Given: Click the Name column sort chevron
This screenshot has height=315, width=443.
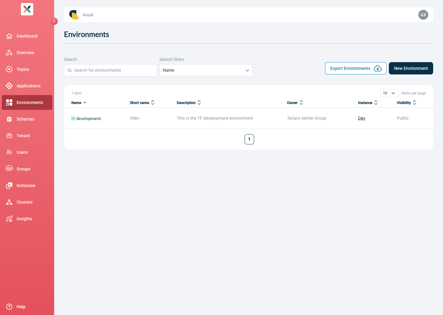Looking at the screenshot, I should coord(85,103).
